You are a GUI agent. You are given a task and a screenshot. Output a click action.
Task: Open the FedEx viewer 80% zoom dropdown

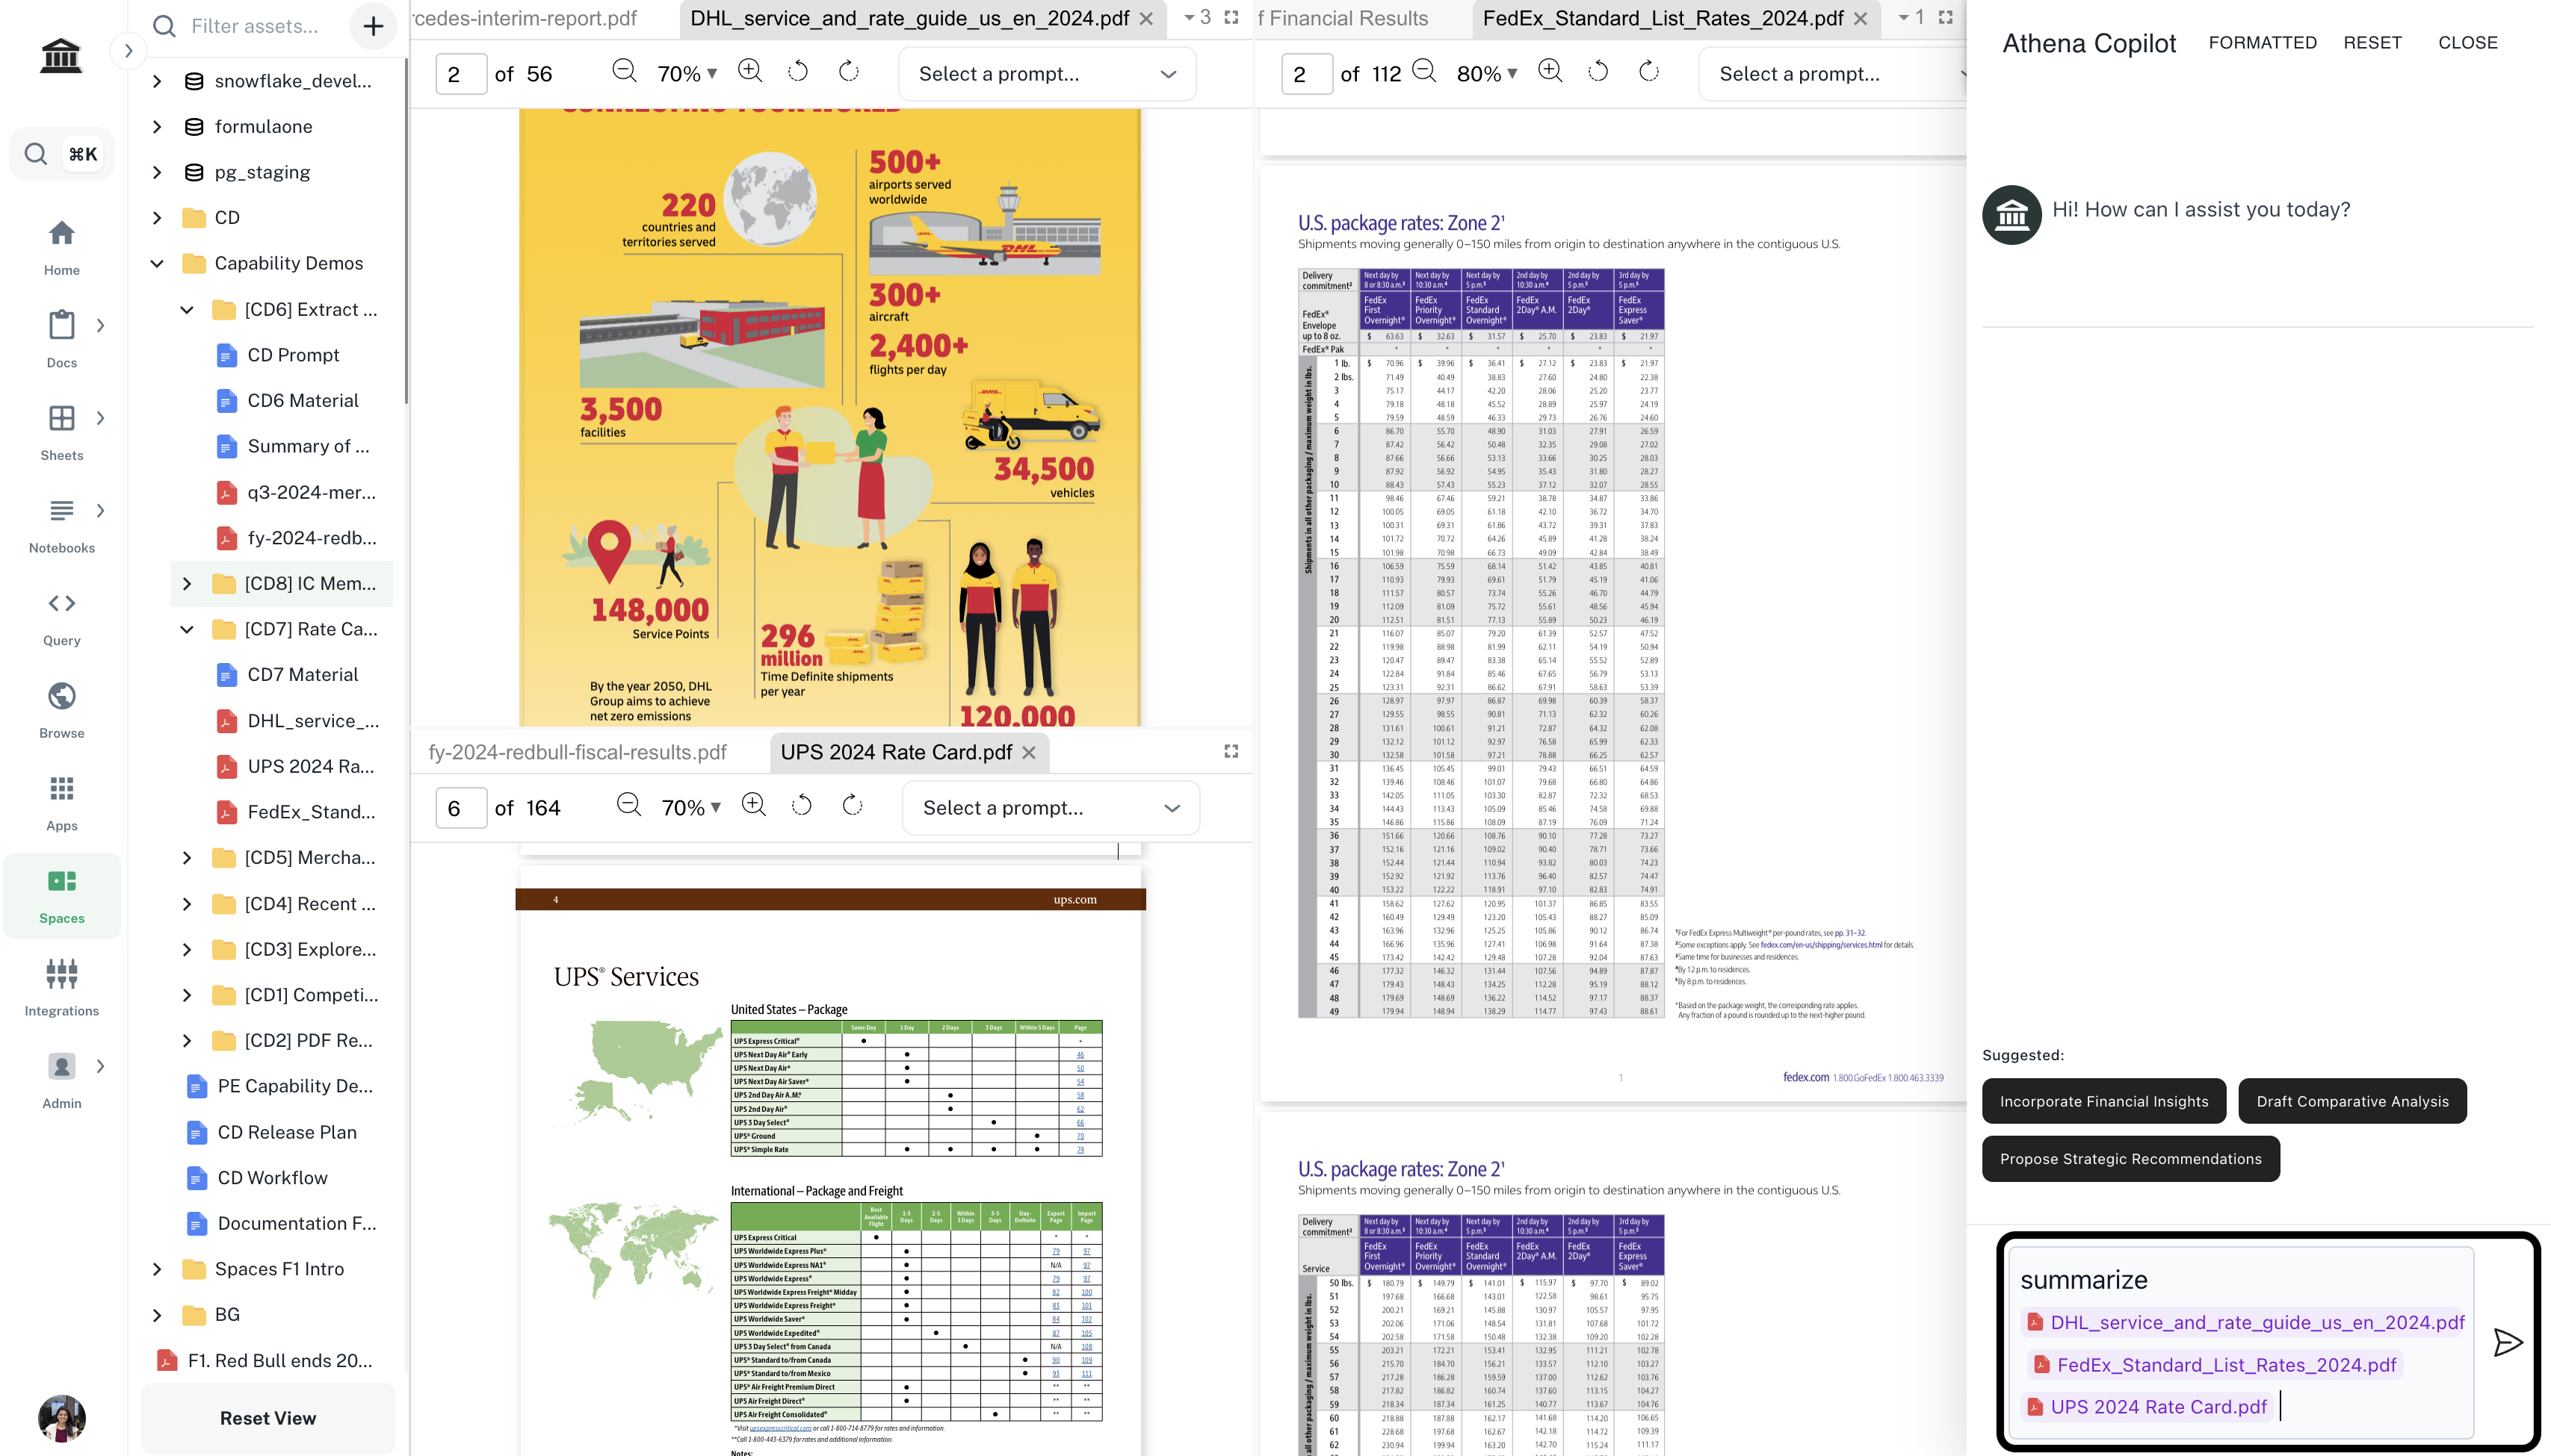(1487, 74)
